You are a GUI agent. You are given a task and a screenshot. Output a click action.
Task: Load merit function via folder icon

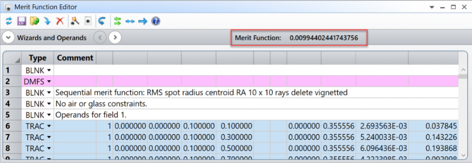click(35, 21)
